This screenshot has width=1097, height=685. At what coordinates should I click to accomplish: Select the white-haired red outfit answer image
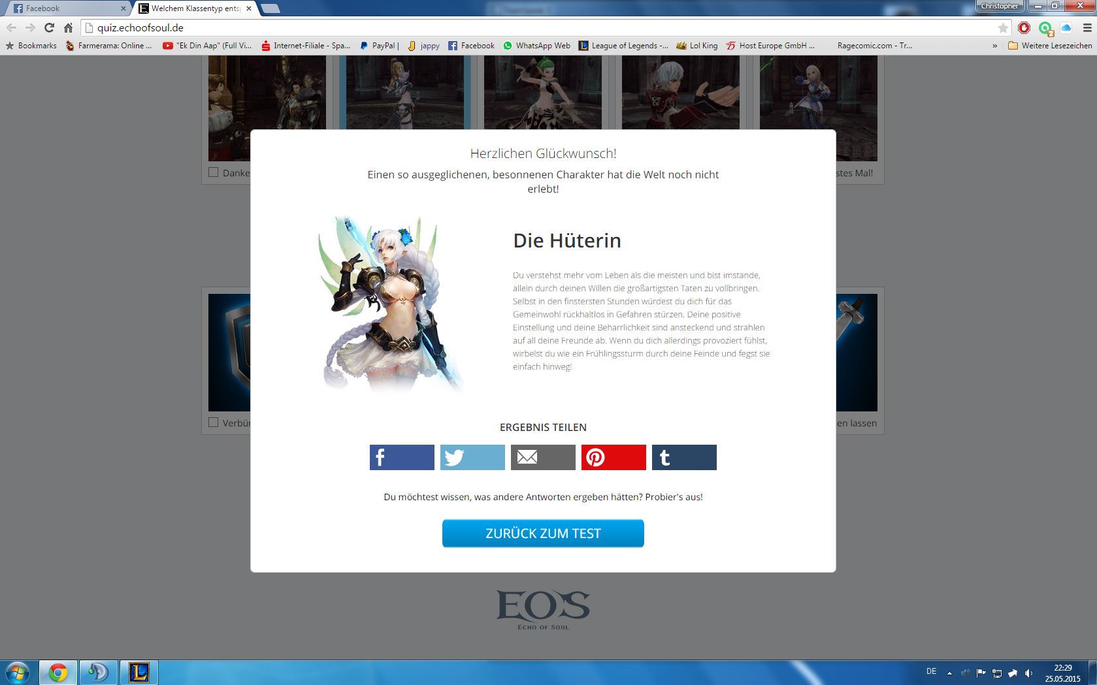click(x=681, y=92)
